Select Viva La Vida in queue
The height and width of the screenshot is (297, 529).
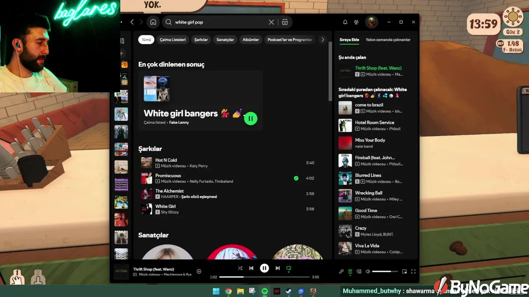pos(376,248)
